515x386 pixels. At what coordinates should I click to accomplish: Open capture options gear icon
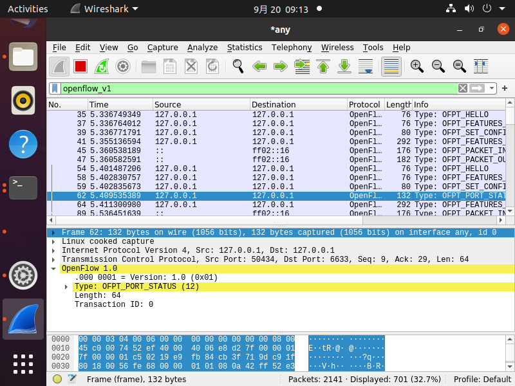pos(123,67)
